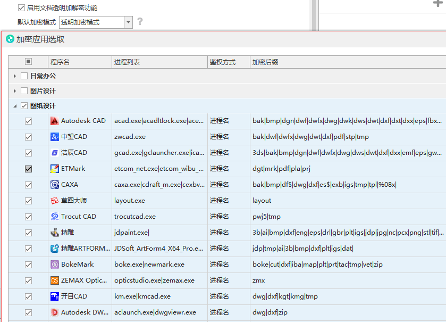Expand the 图片设计 group arrow
This screenshot has width=446, height=322.
point(15,91)
